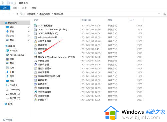Expand the address bar history dropdown
167x122 pixels.
tap(159, 14)
